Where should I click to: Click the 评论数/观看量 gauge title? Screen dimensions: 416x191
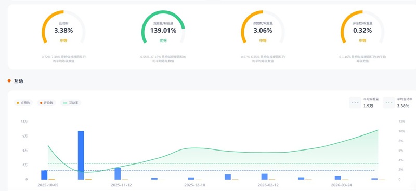pyautogui.click(x=362, y=23)
